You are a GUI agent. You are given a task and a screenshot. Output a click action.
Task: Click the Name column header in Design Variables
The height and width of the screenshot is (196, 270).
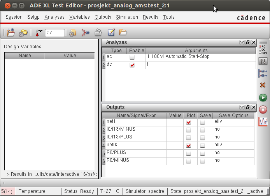[25, 56]
